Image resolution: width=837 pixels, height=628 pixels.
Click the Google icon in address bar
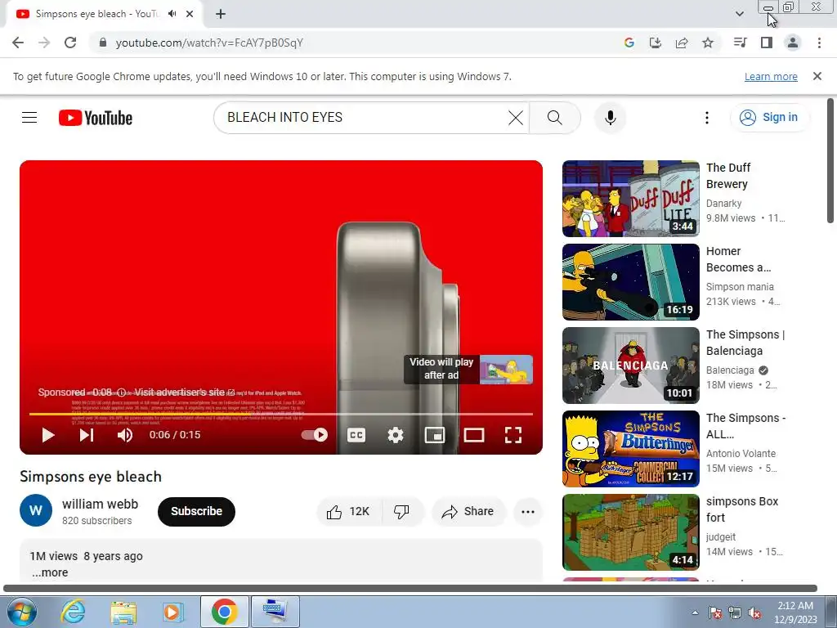[x=629, y=43]
